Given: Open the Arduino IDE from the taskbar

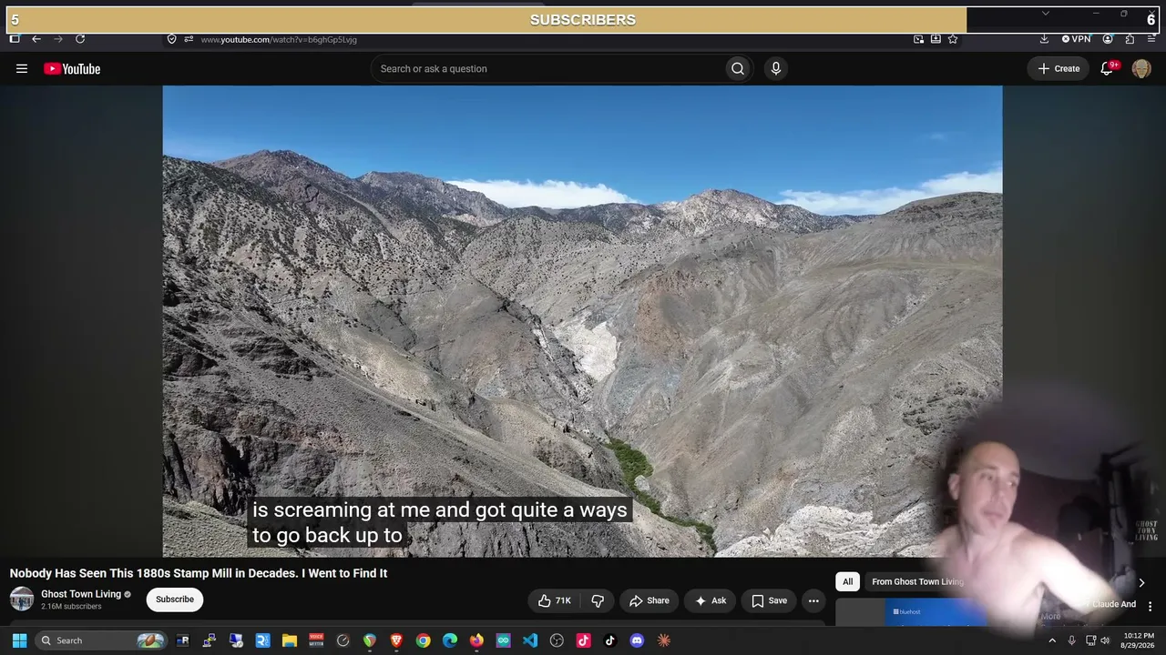Looking at the screenshot, I should click(x=504, y=640).
